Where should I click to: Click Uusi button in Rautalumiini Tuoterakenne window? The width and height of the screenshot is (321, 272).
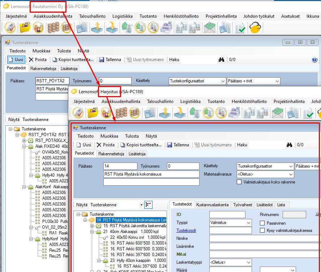tap(16, 60)
